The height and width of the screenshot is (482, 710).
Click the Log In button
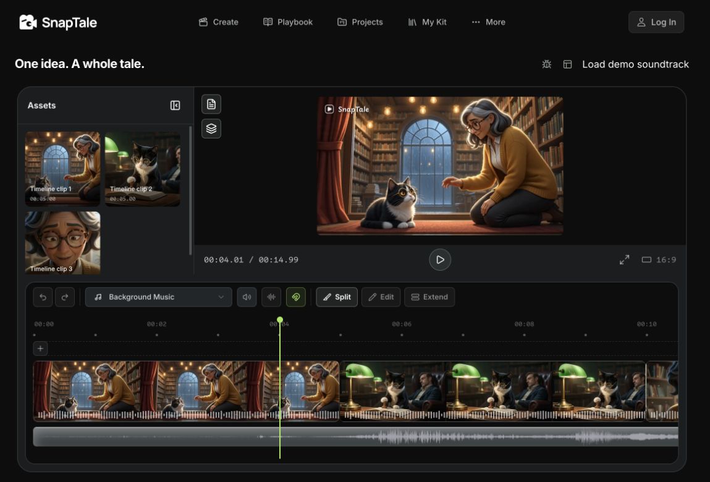pos(656,22)
